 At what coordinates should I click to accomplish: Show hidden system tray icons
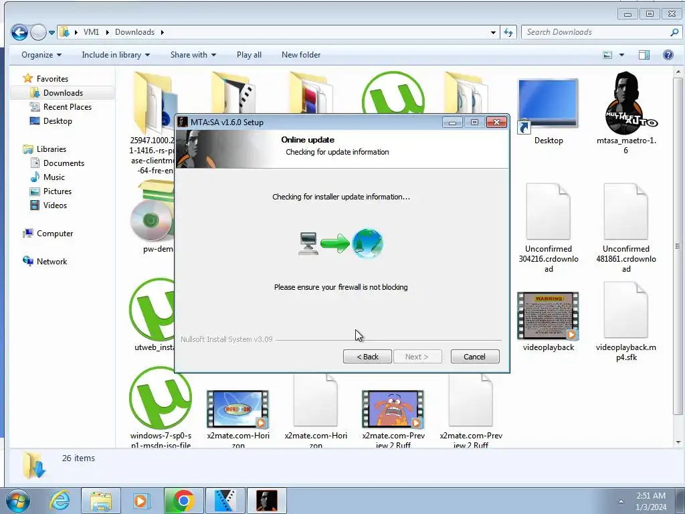coord(621,501)
